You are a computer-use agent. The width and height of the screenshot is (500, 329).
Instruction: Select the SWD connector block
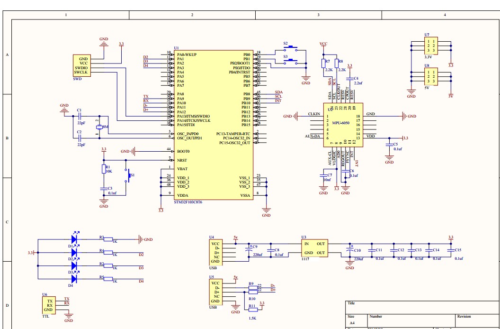82,65
